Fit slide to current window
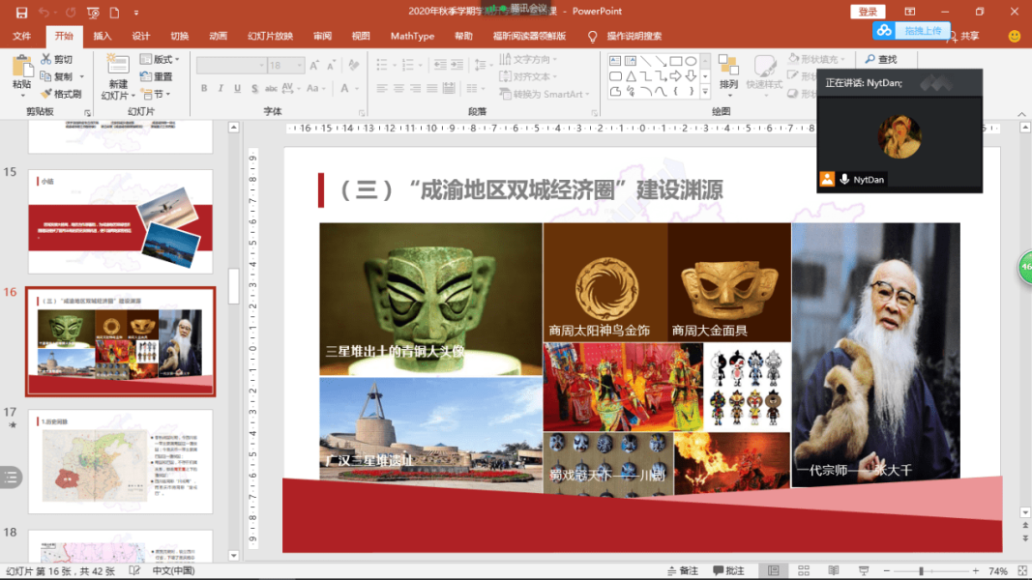1032x580 pixels. 1022,570
